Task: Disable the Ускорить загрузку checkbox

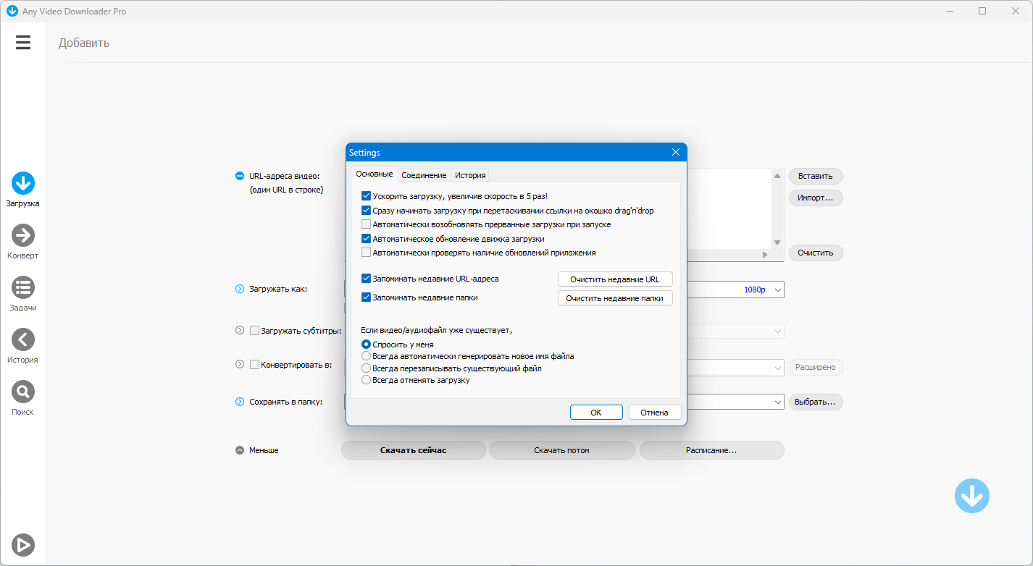Action: (x=366, y=196)
